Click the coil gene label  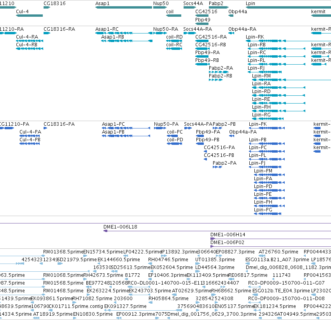170,12
